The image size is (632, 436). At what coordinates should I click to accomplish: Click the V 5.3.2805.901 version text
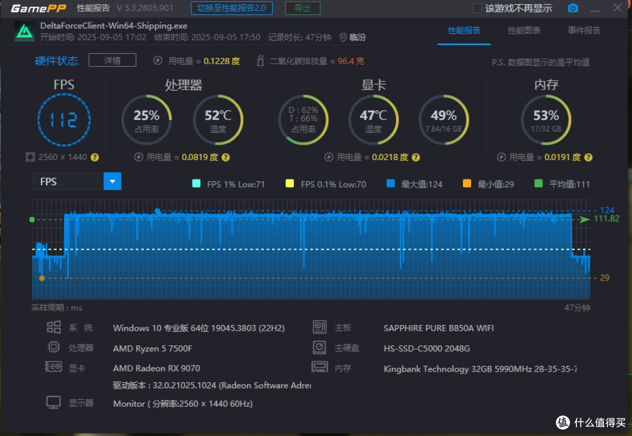(x=145, y=8)
